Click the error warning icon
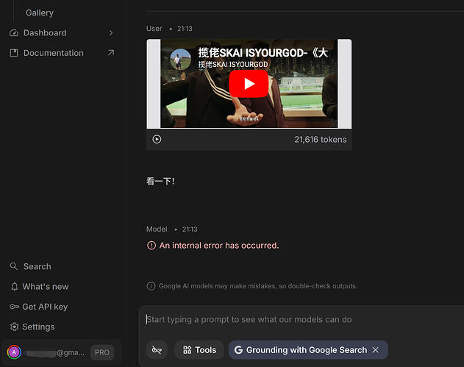464x367 pixels. [151, 246]
